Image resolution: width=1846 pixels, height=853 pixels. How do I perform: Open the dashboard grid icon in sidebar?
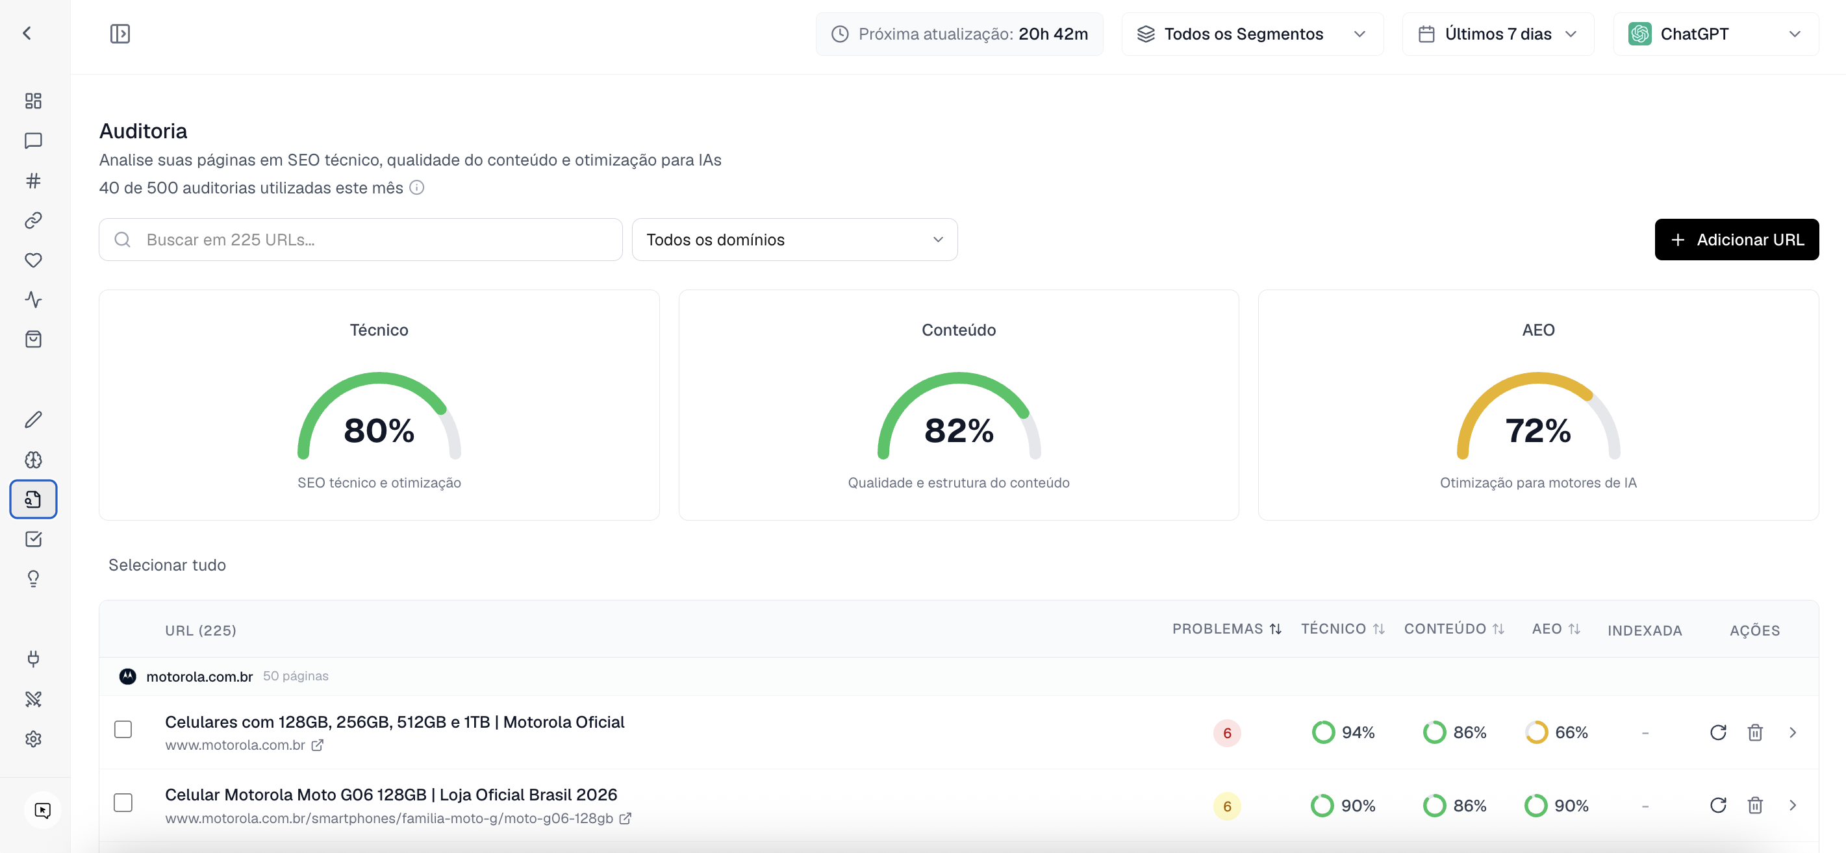(33, 101)
